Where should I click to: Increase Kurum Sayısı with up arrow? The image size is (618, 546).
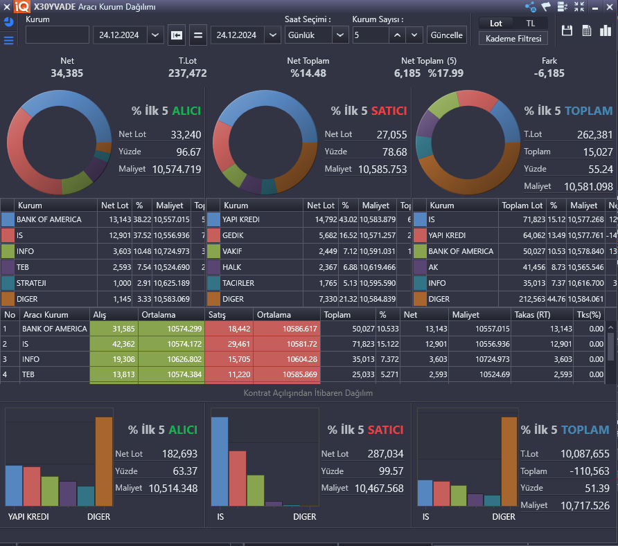click(397, 35)
